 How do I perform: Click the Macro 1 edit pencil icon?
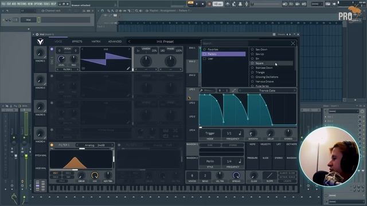[45, 57]
